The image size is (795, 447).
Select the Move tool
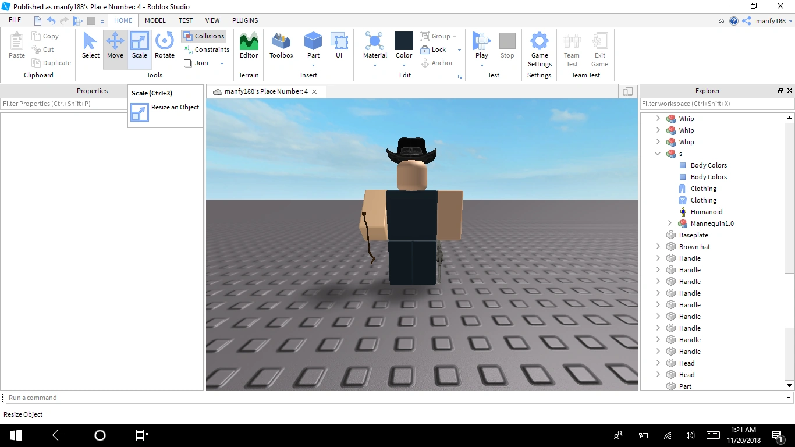115,47
